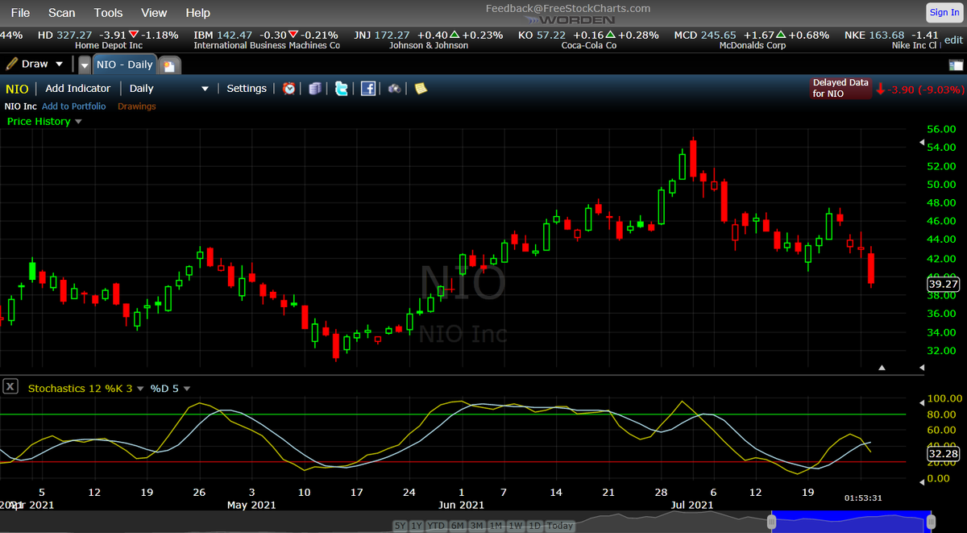Image resolution: width=967 pixels, height=533 pixels.
Task: Select the 1W range button
Action: coord(516,526)
